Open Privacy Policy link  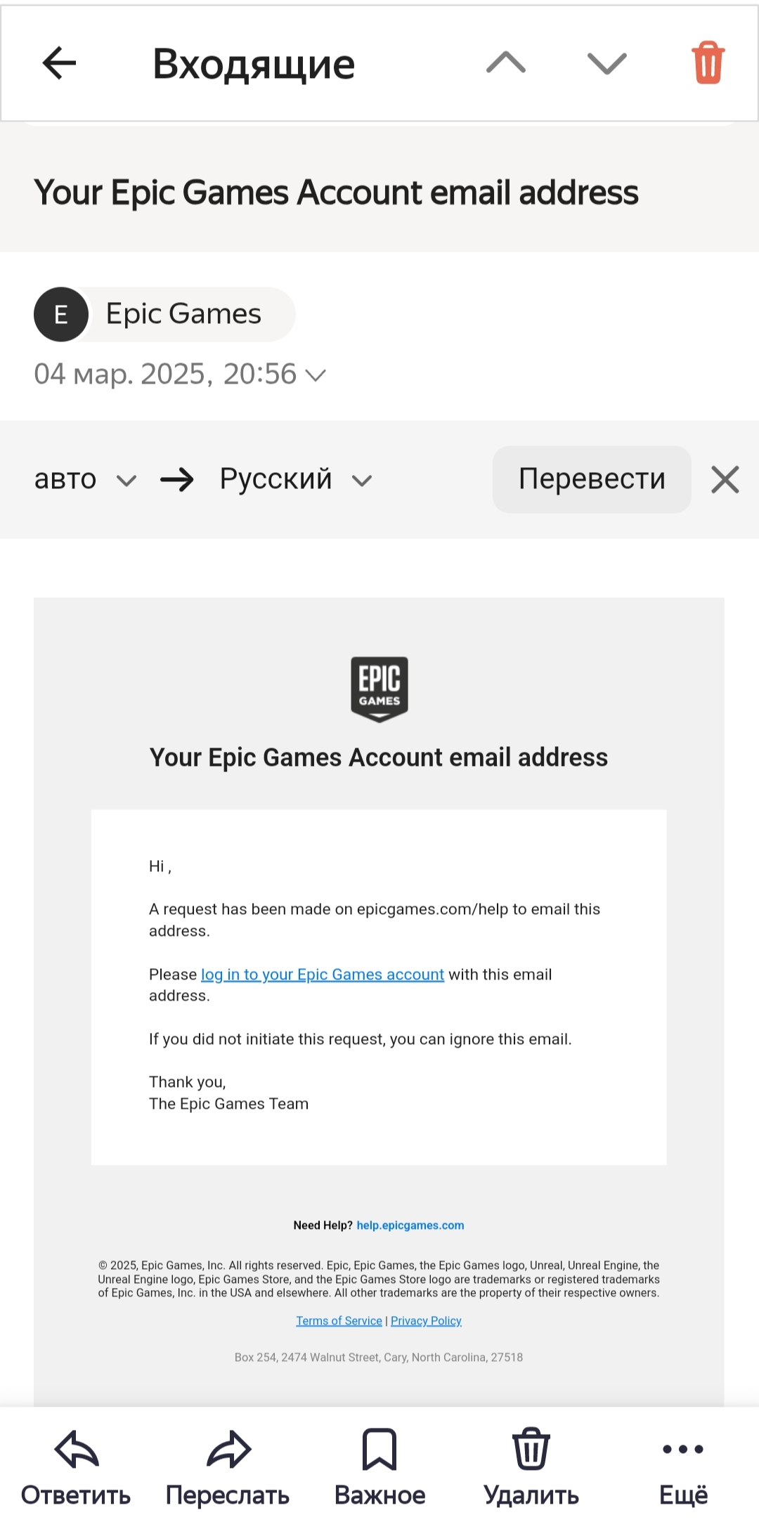[426, 1321]
